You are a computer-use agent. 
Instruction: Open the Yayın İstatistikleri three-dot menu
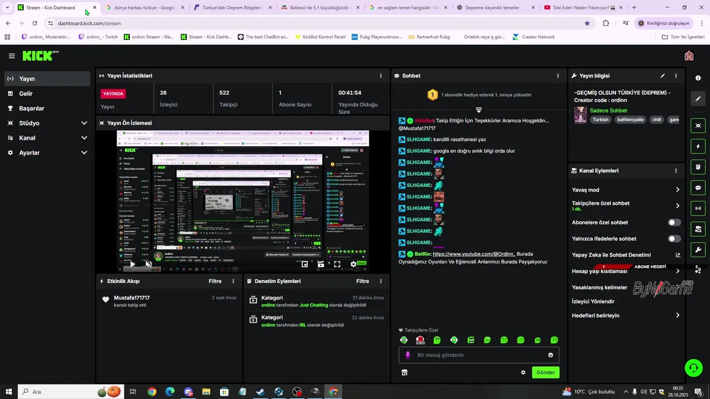(x=381, y=76)
